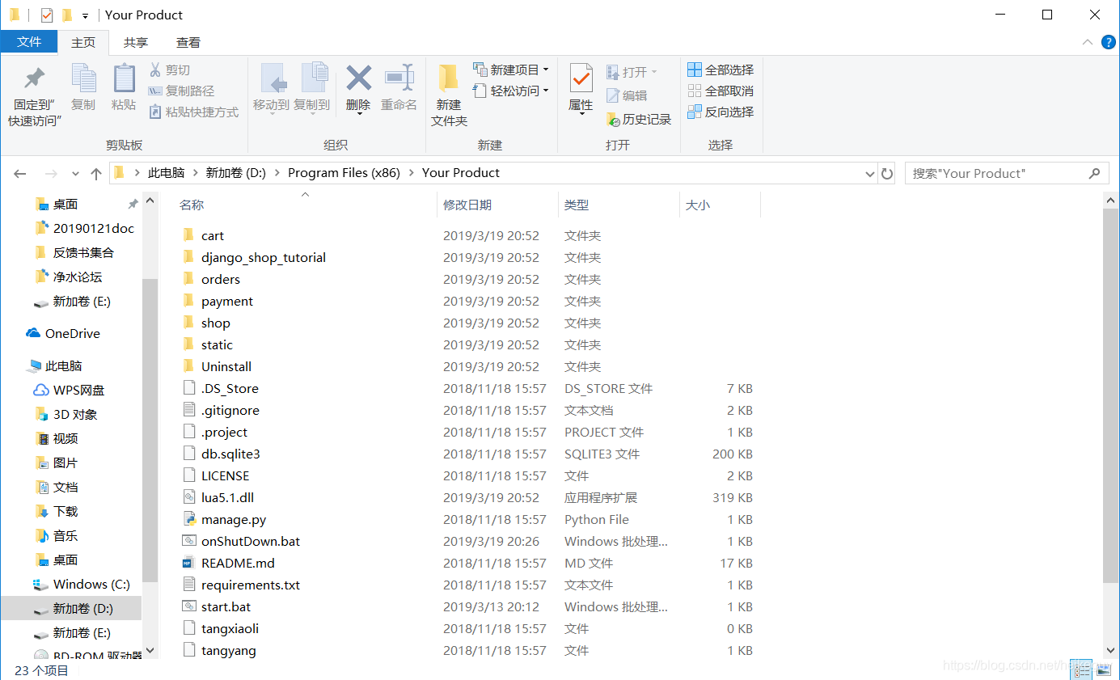Click the start.bat batch file icon
Image resolution: width=1120 pixels, height=680 pixels.
click(189, 606)
